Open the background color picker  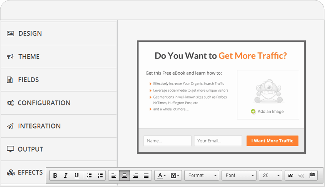(175, 175)
